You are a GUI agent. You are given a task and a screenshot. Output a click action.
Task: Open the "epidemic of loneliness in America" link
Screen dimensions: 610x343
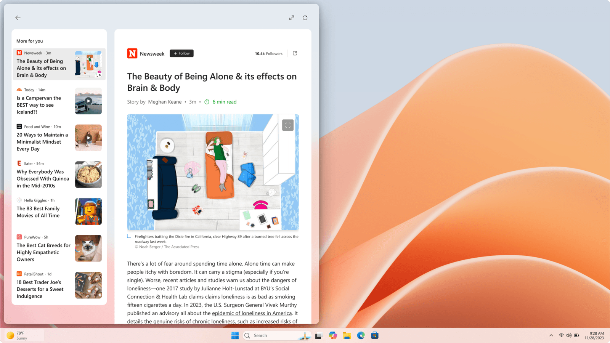[x=252, y=313]
